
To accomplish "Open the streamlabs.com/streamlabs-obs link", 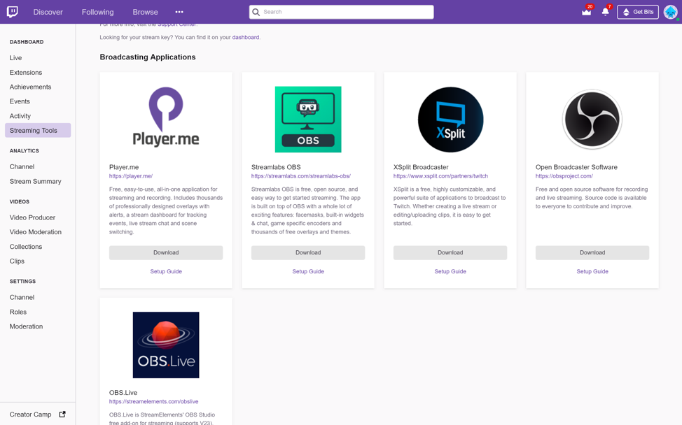I will point(300,176).
